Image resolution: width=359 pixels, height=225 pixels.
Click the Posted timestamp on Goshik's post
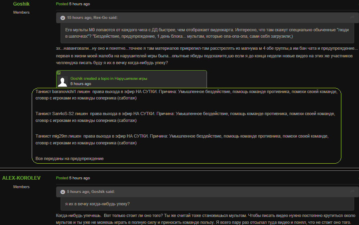click(x=79, y=4)
